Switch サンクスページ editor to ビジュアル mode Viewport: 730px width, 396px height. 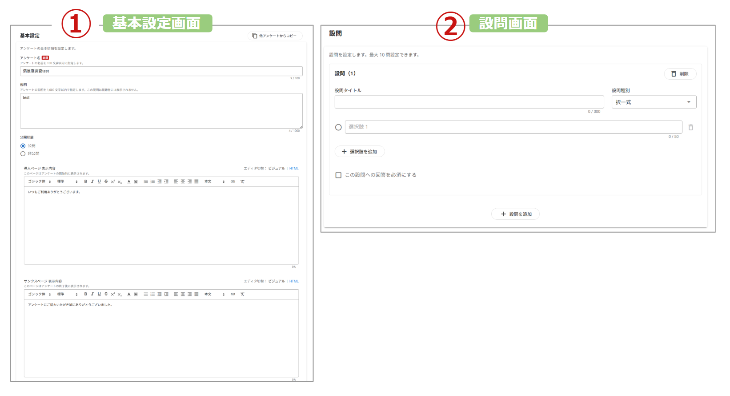pos(277,281)
